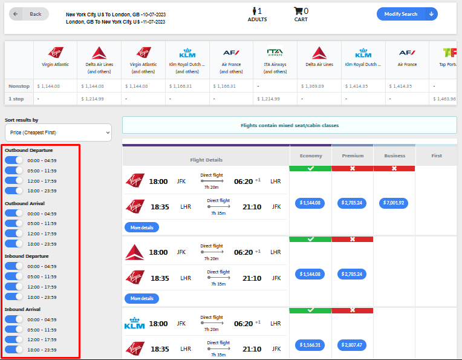The width and height of the screenshot is (462, 360).
Task: Click KLM logo on third itinerary outbound
Action: (135, 324)
